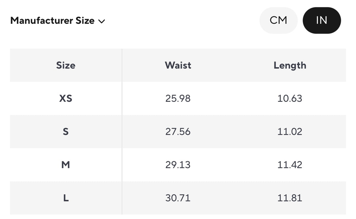Click the L waist value 30.71
This screenshot has width=356, height=219.
[x=178, y=198]
